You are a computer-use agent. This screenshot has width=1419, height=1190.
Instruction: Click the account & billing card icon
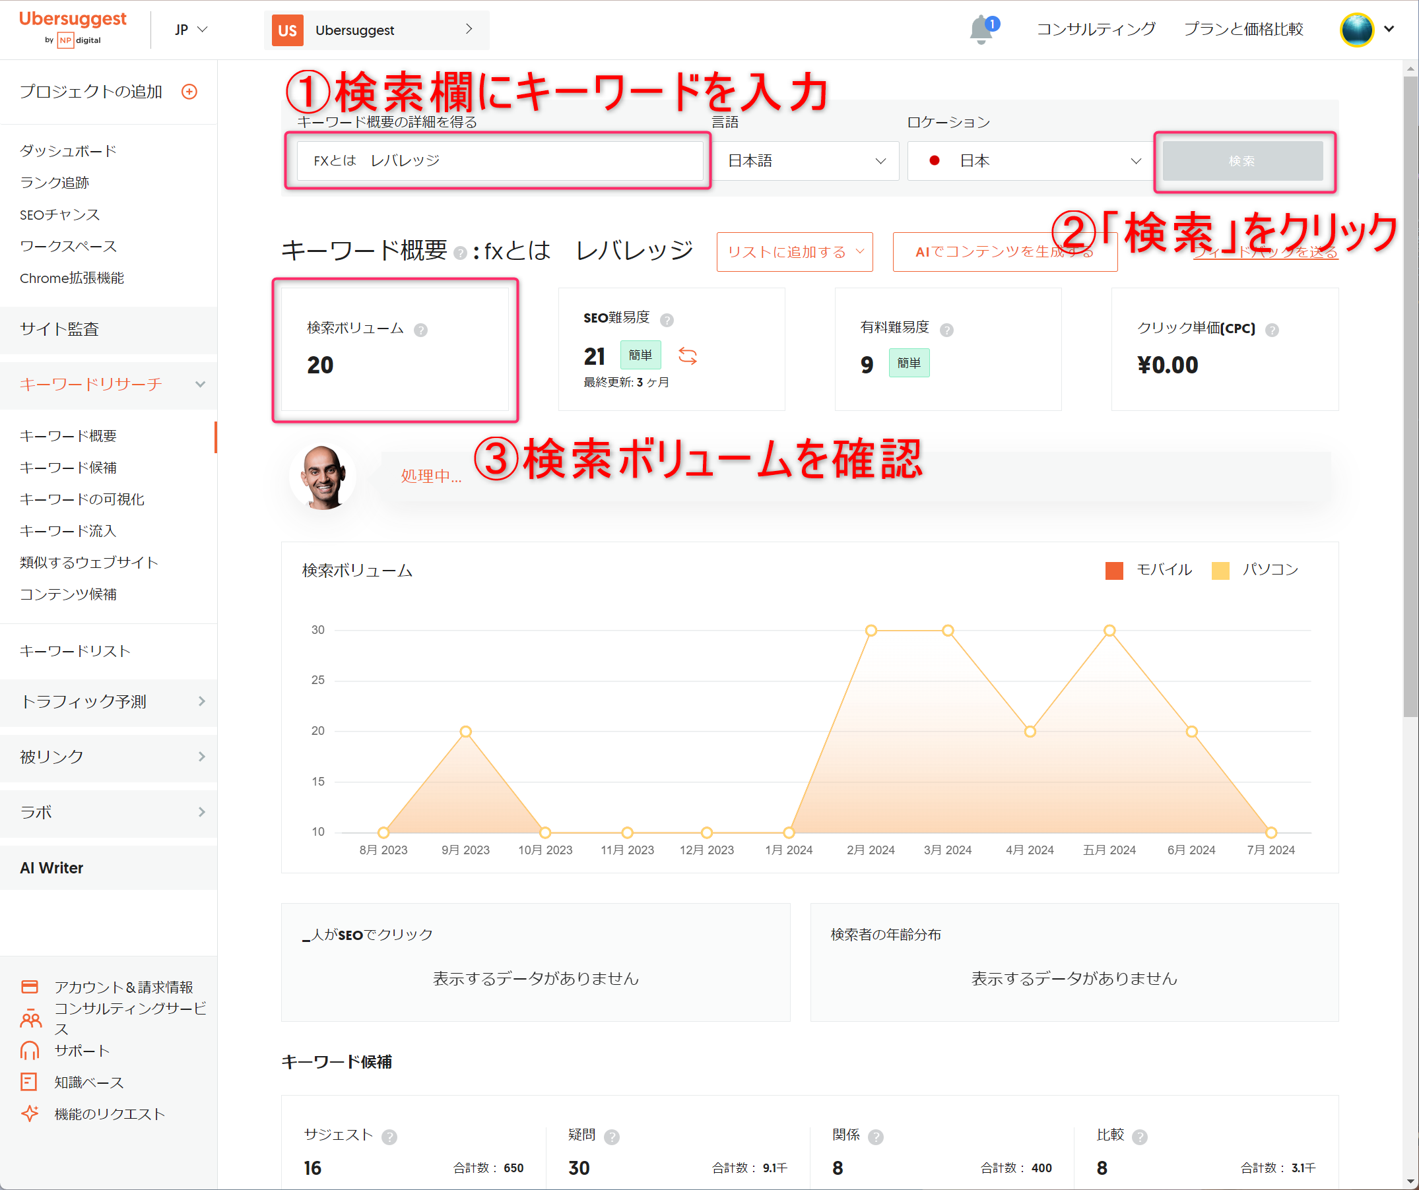click(x=30, y=987)
